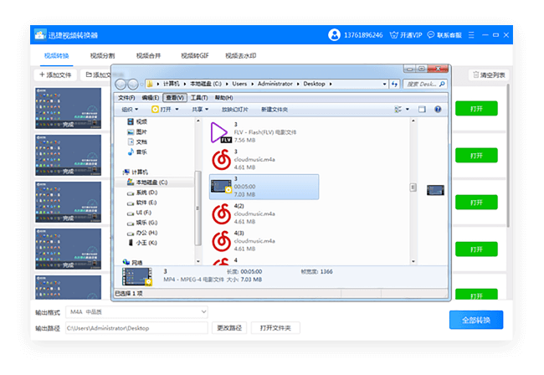Select the (G:) entertainment drive

point(142,223)
